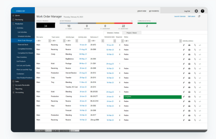
Task: Click +/- icon on the BegBalance row
Action: [200, 59]
